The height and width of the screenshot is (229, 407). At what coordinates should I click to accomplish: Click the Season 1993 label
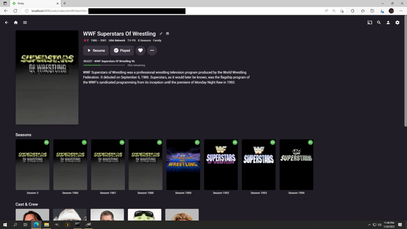258,193
